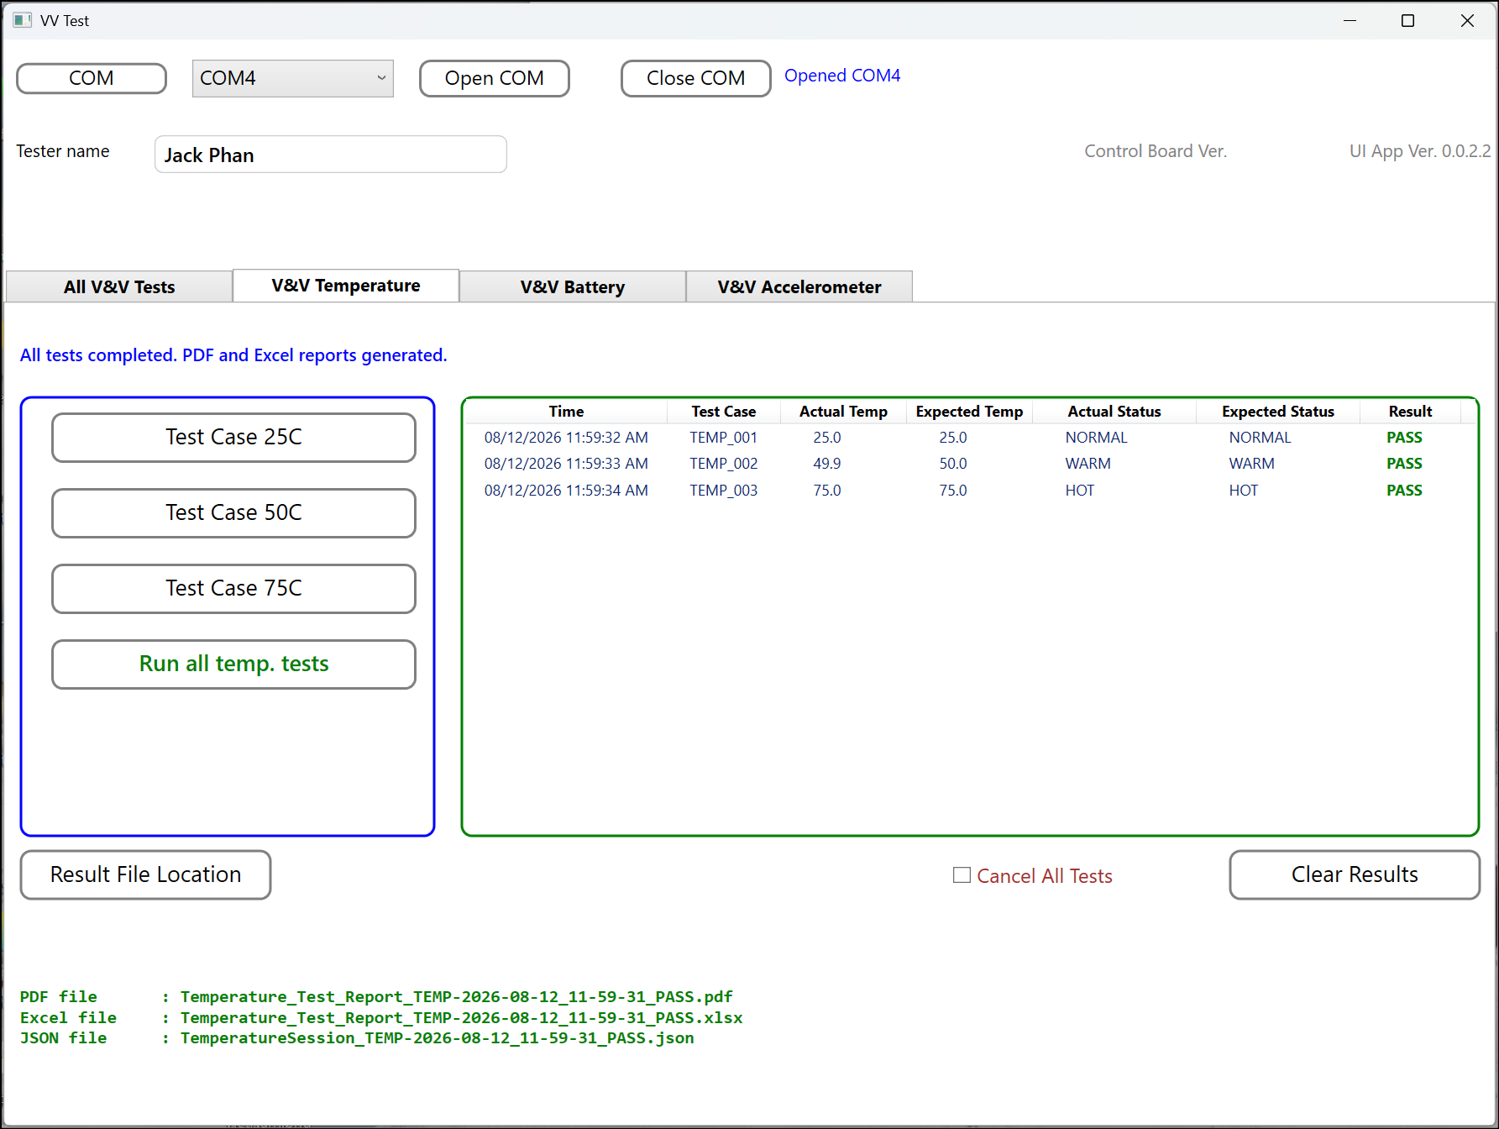Run Test Case 50C

coord(233,512)
